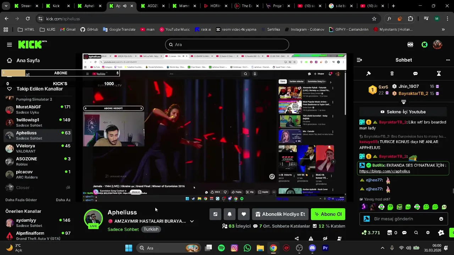
Task: Open Spotify from the taskbar
Action: click(x=221, y=248)
